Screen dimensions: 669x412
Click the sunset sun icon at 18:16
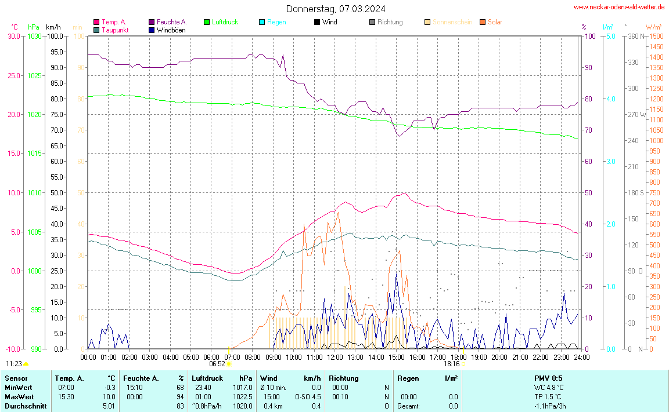(464, 364)
